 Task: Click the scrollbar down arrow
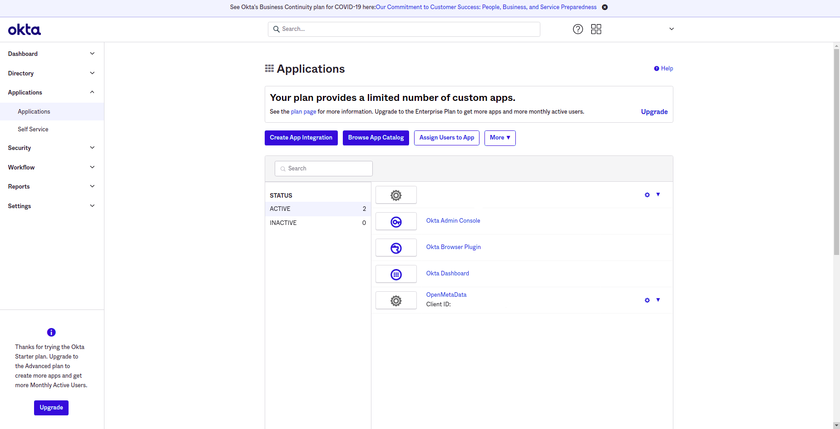point(836,425)
